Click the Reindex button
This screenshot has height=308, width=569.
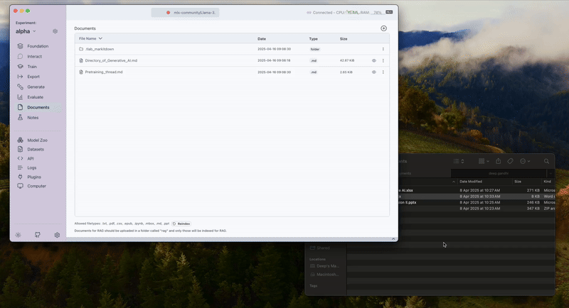(x=181, y=224)
